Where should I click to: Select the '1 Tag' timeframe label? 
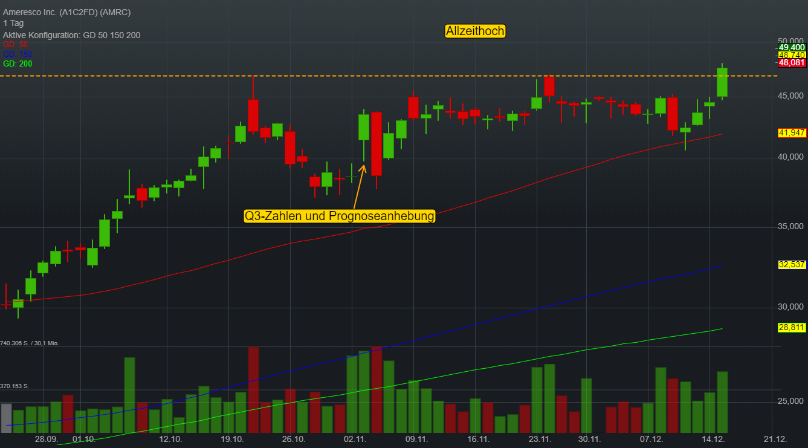14,24
